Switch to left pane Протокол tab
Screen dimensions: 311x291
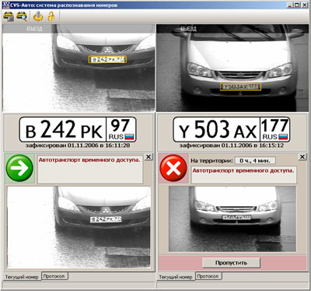coord(54,276)
